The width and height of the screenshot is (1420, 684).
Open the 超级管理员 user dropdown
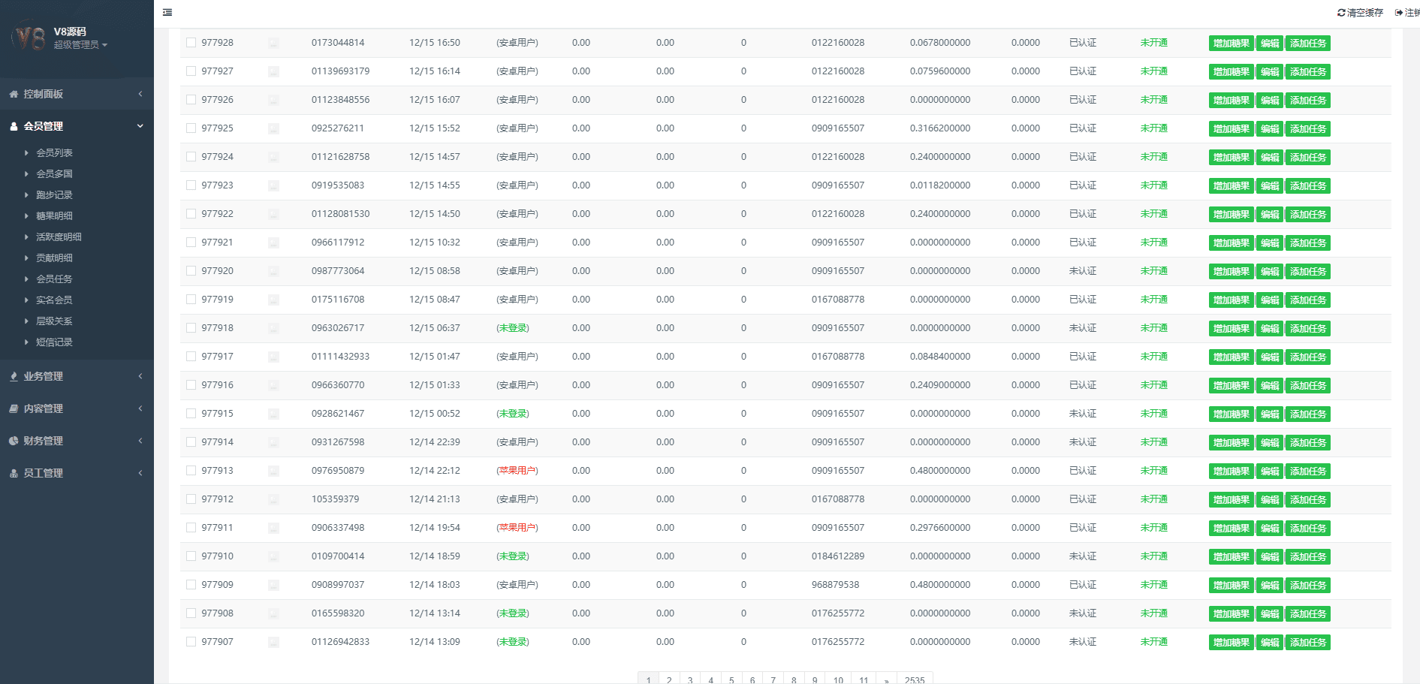(80, 45)
